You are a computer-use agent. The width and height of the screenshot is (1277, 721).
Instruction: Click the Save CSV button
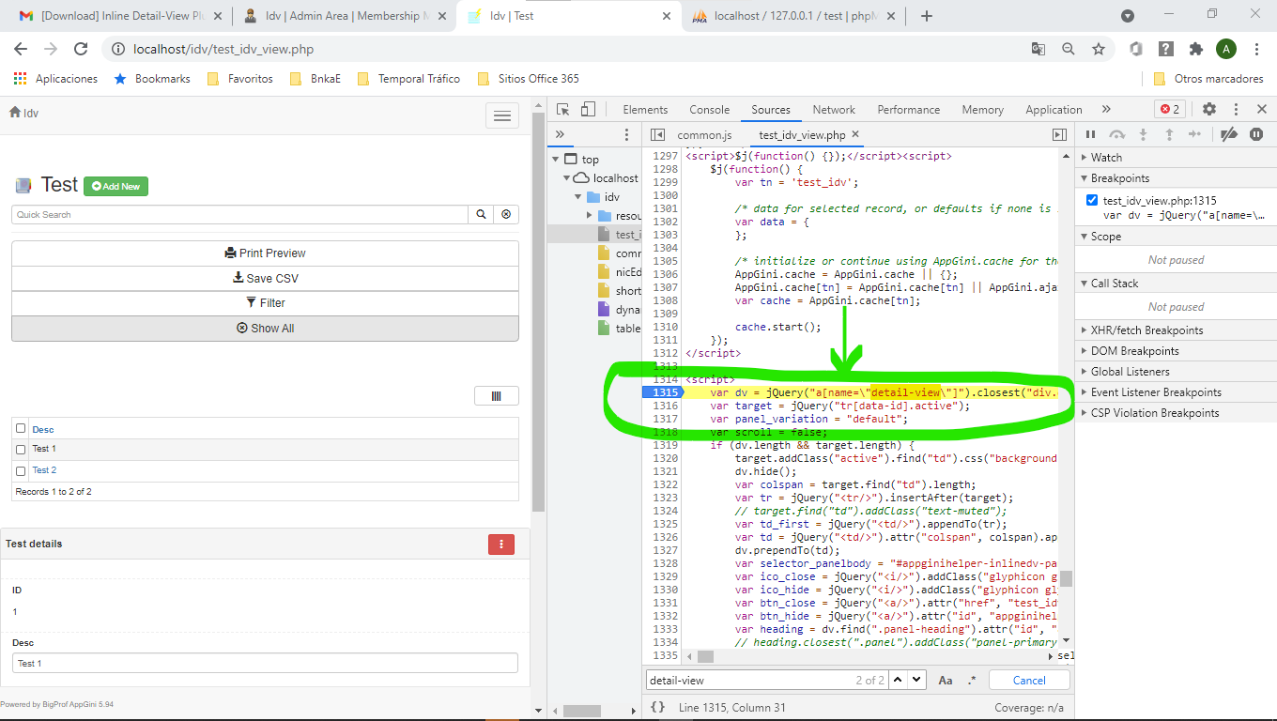(265, 278)
